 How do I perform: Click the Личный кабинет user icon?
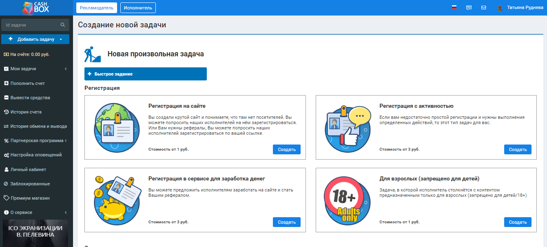[6, 169]
